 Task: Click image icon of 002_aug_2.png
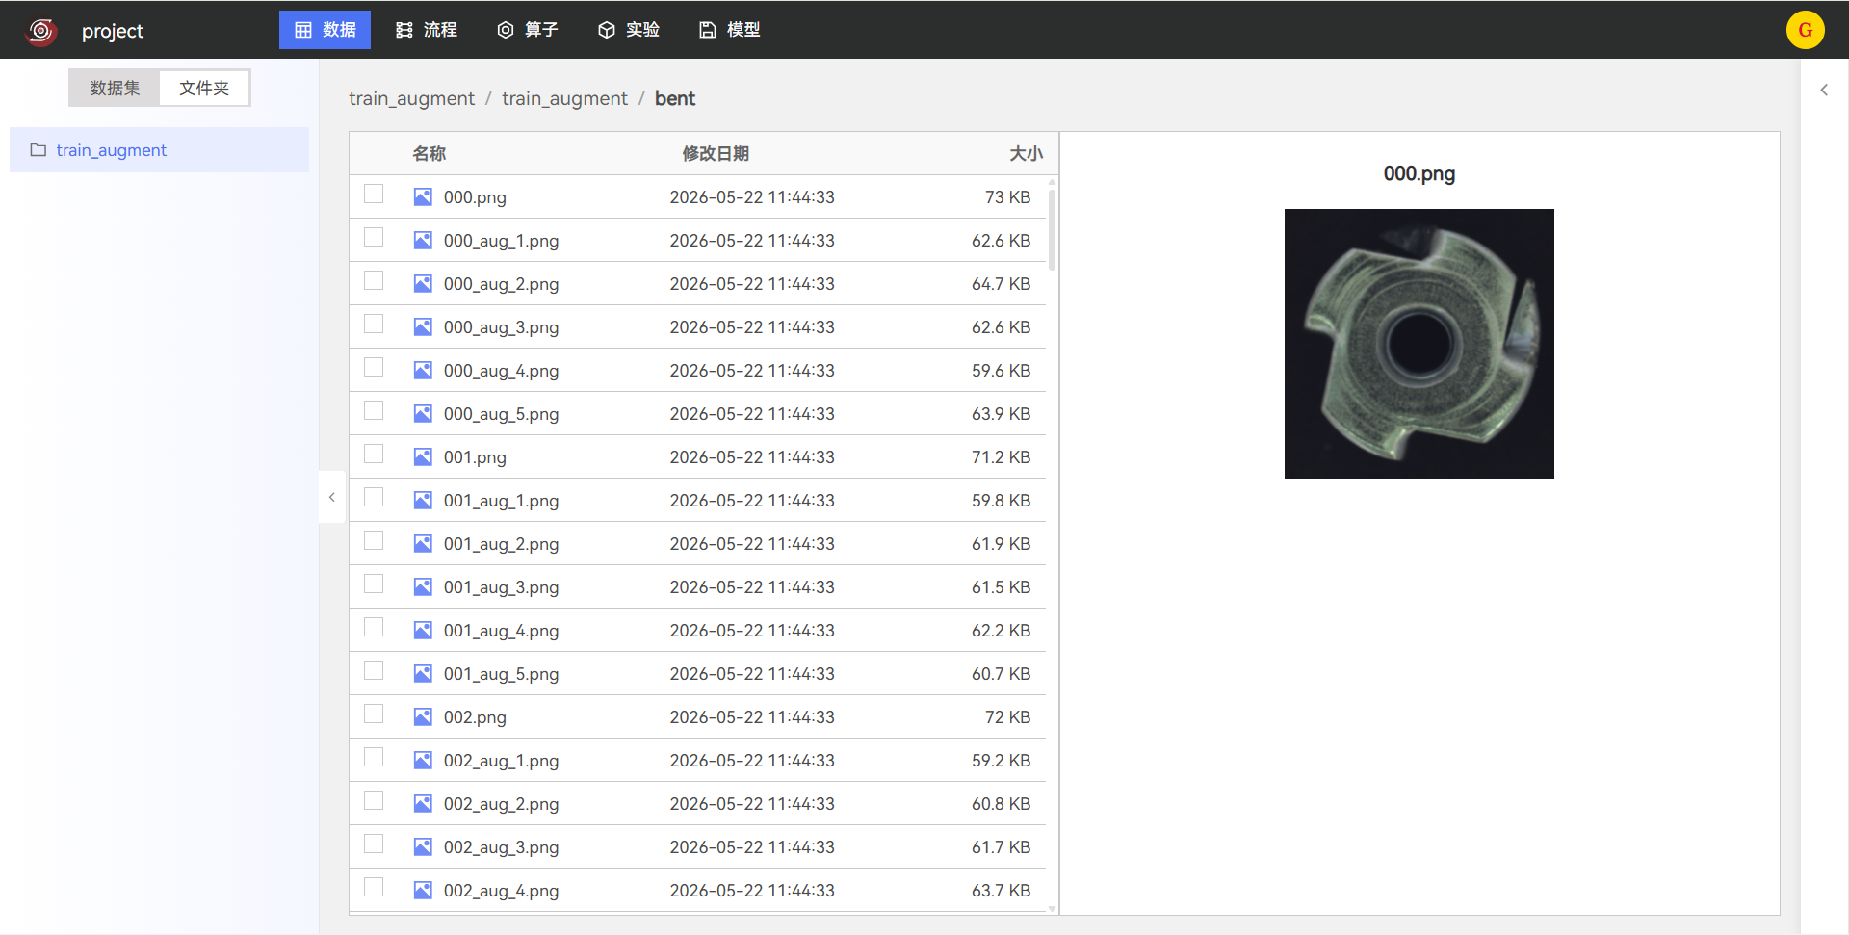(423, 803)
